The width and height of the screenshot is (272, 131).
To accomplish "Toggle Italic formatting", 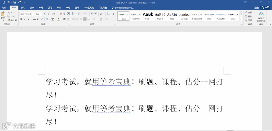I will point(25,19).
